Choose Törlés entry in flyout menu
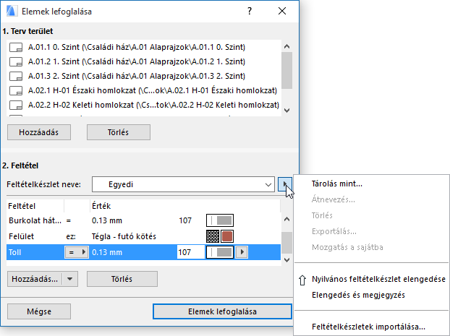This screenshot has width=450, height=336. coord(322,215)
